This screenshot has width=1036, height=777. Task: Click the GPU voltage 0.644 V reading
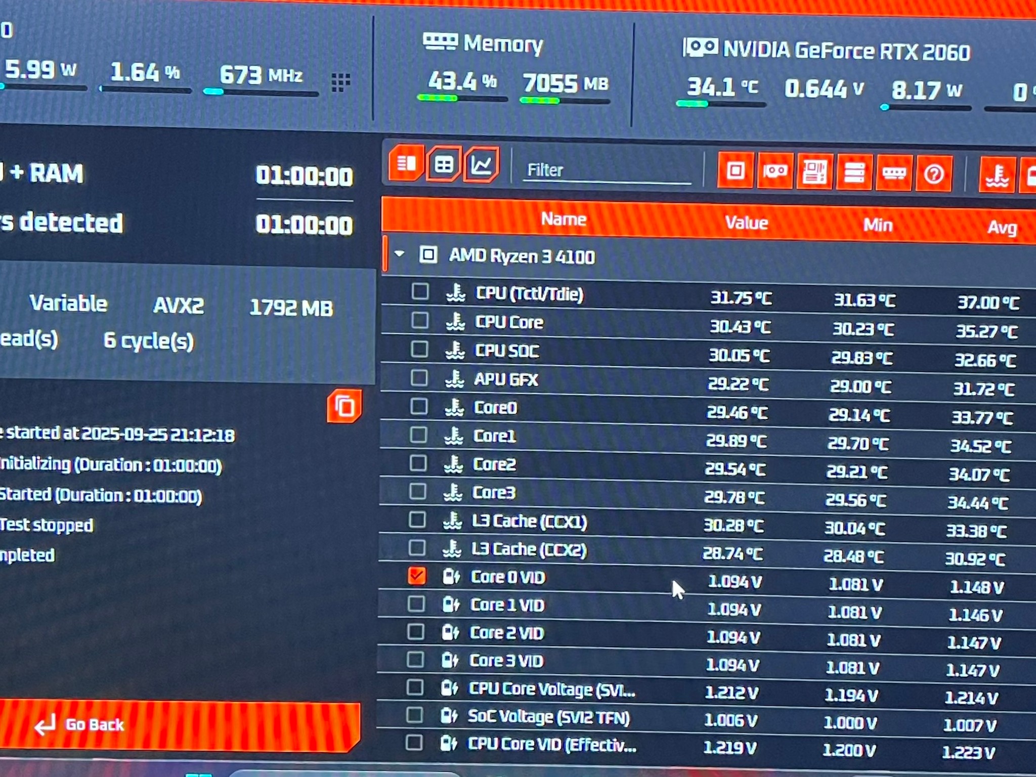click(x=824, y=89)
